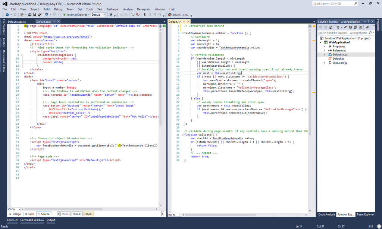Click the Refresh icon in Solution Explorer
382x229 pixels.
click(350, 27)
